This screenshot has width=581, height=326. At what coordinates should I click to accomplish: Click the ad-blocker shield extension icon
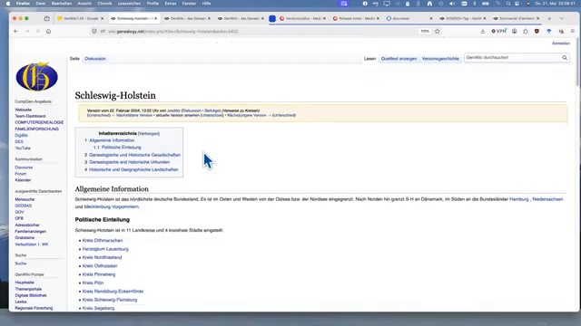[537, 32]
